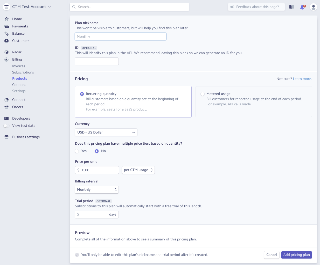
Task: Open the USD - US Dollar currency dropdown
Action: (x=106, y=132)
